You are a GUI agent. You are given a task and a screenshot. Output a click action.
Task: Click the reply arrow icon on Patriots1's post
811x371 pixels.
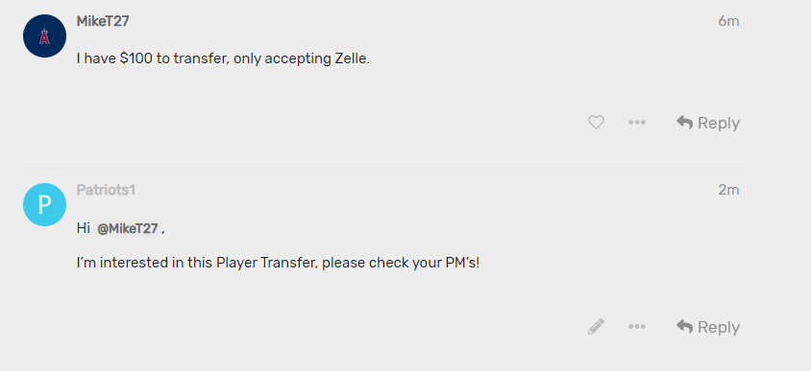coord(684,327)
